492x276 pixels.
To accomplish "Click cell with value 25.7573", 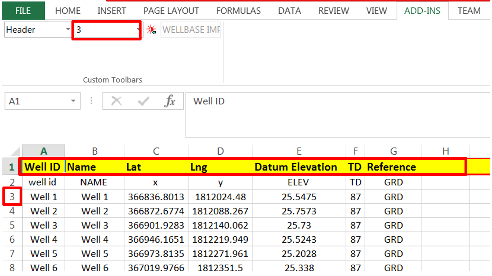I will [299, 211].
